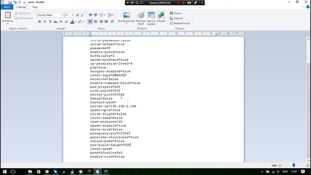This screenshot has width=311, height=175.
Task: Click the zoom in plus button
Action: [x=308, y=165]
